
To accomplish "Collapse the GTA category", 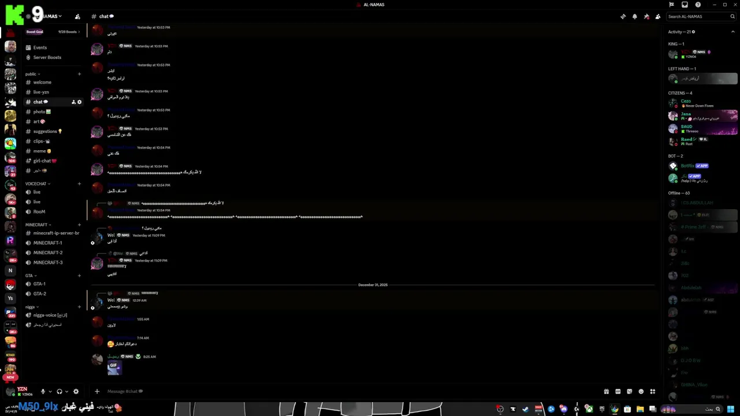I will click(31, 276).
